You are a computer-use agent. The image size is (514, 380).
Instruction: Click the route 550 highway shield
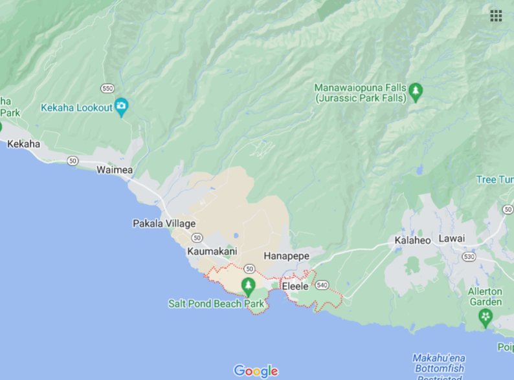(x=107, y=89)
